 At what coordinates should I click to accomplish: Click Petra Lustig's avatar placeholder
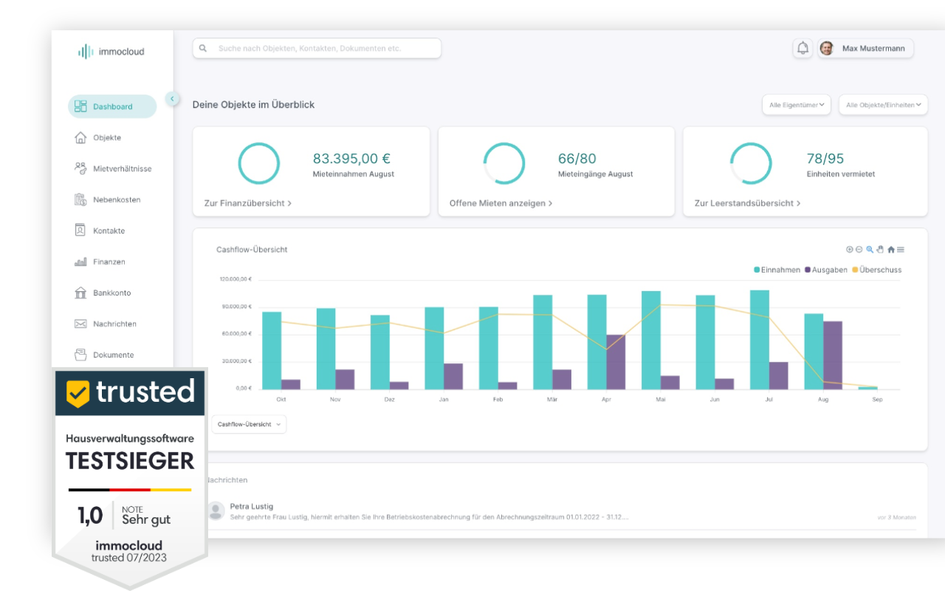coord(216,510)
